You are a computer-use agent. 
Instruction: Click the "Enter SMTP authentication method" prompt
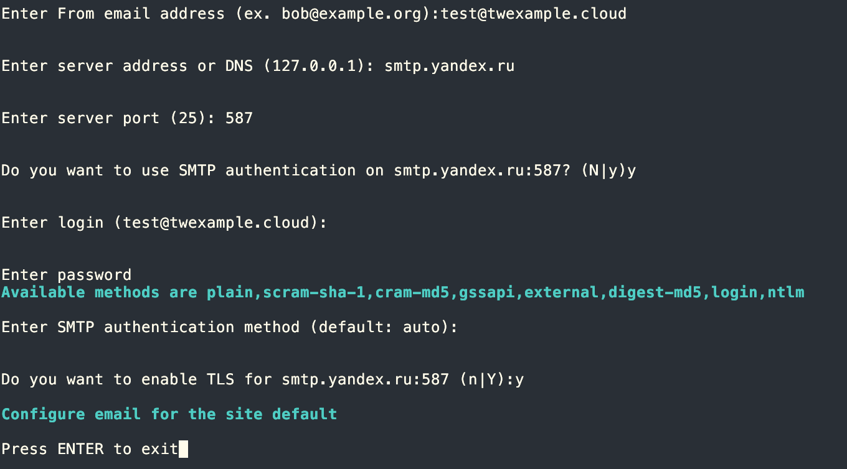[229, 327]
